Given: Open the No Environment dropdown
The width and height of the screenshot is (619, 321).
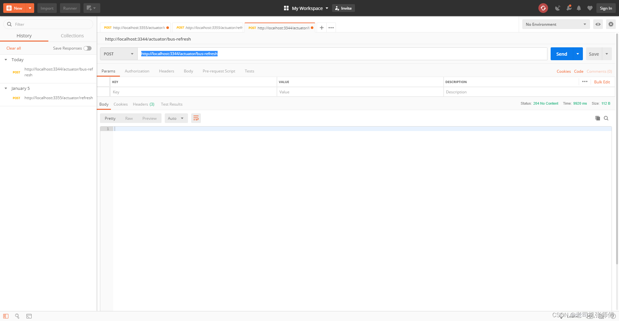Looking at the screenshot, I should 556,24.
